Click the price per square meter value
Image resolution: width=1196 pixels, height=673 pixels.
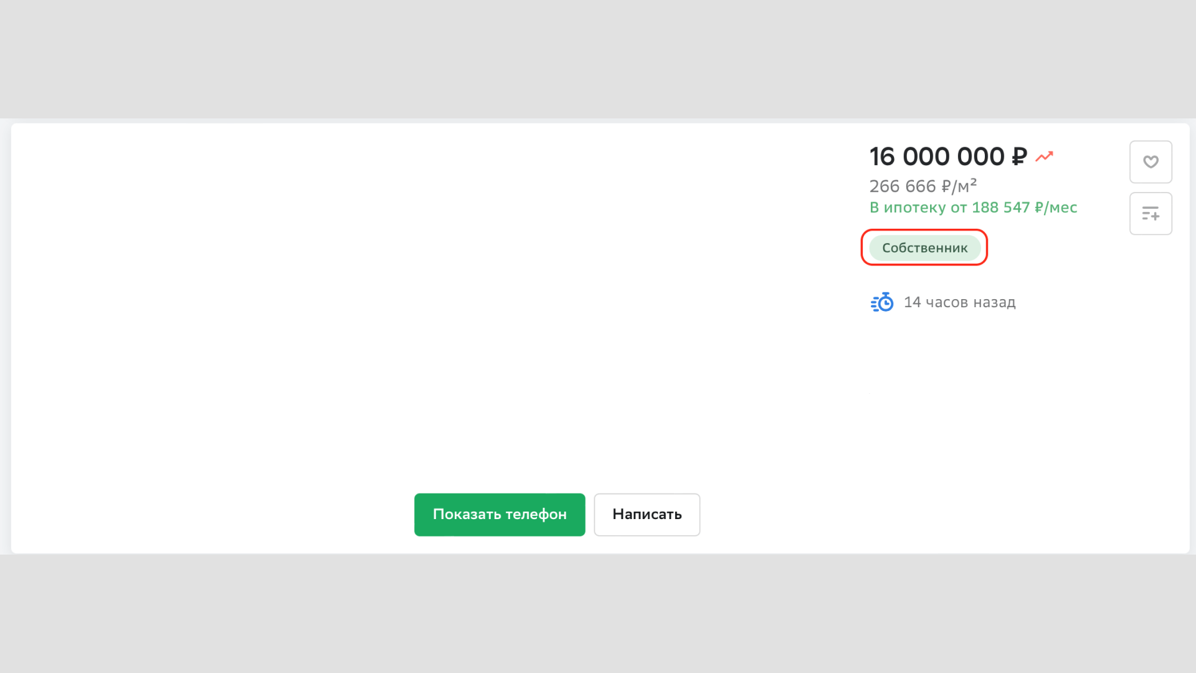pos(922,185)
